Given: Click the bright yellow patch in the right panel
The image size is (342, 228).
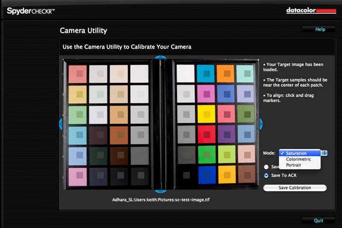Looking at the screenshot, I should point(206,114).
